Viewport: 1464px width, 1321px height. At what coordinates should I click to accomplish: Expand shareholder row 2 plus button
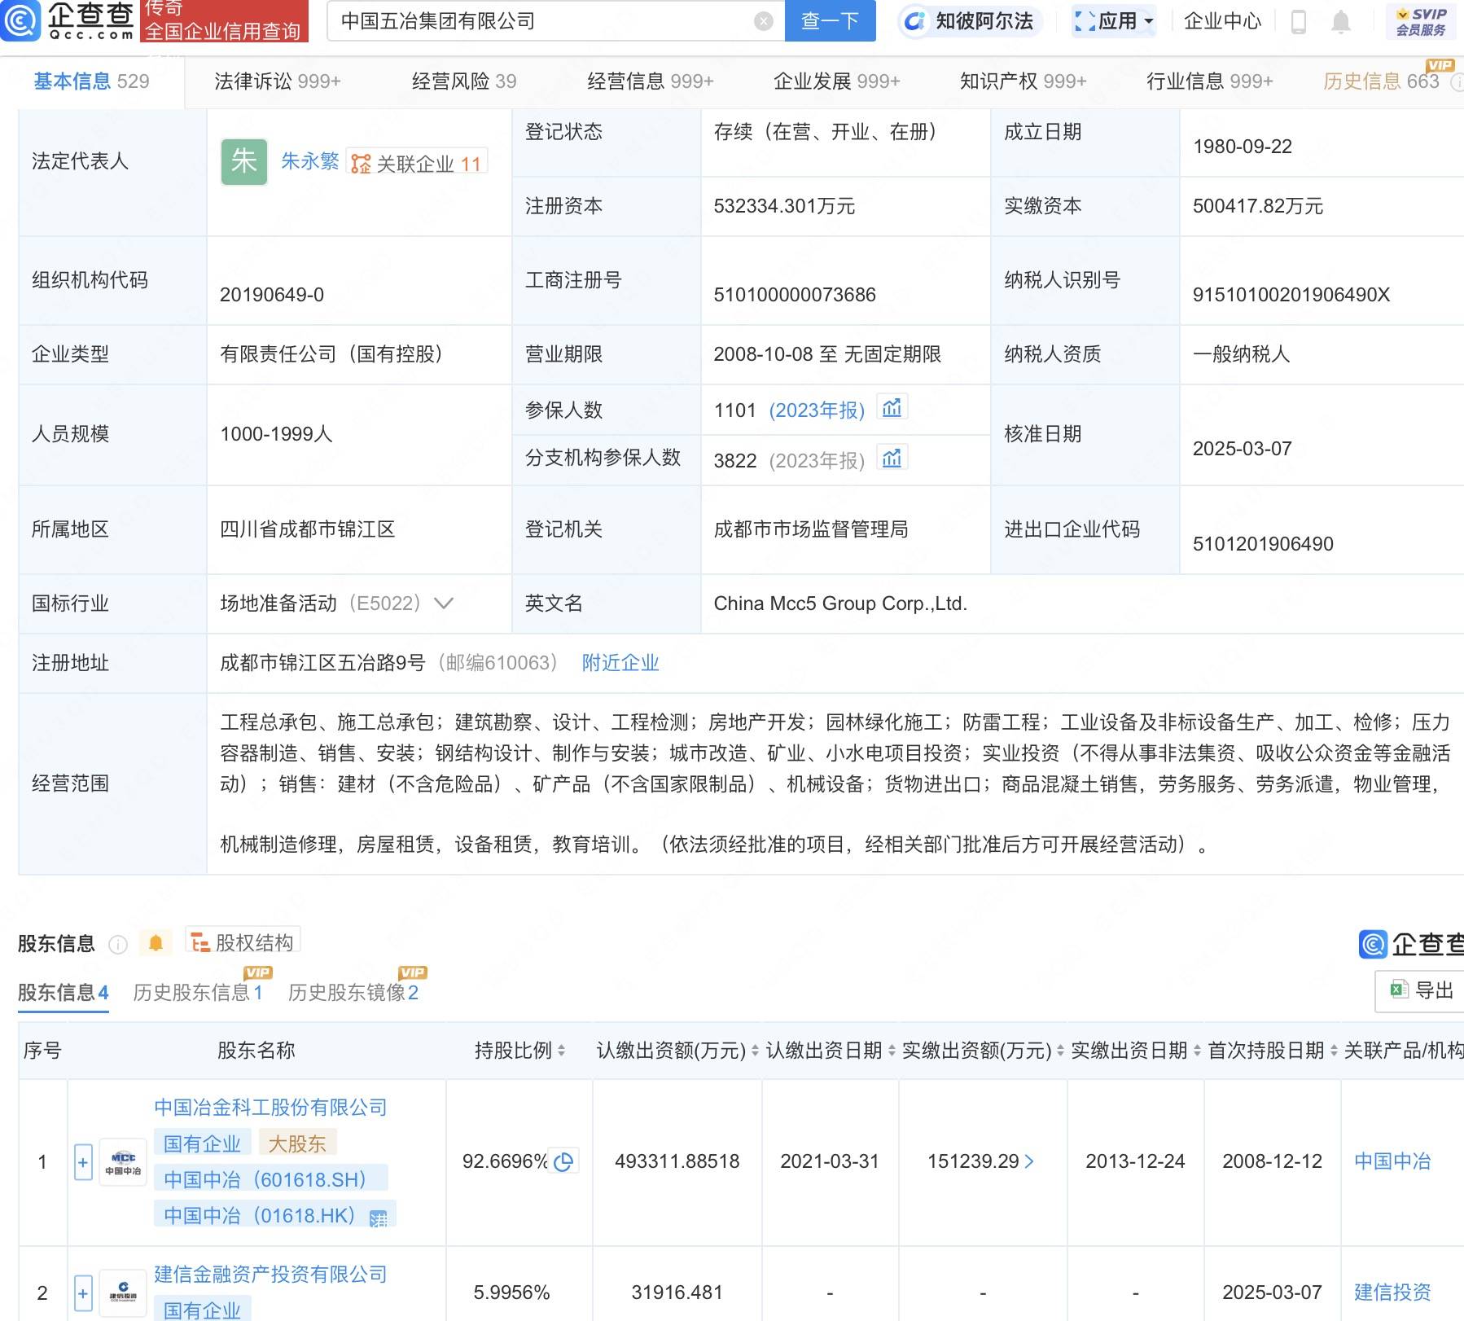point(83,1292)
